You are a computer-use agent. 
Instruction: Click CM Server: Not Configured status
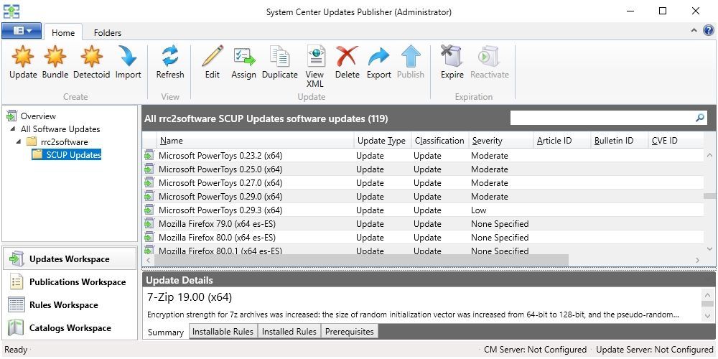(535, 350)
